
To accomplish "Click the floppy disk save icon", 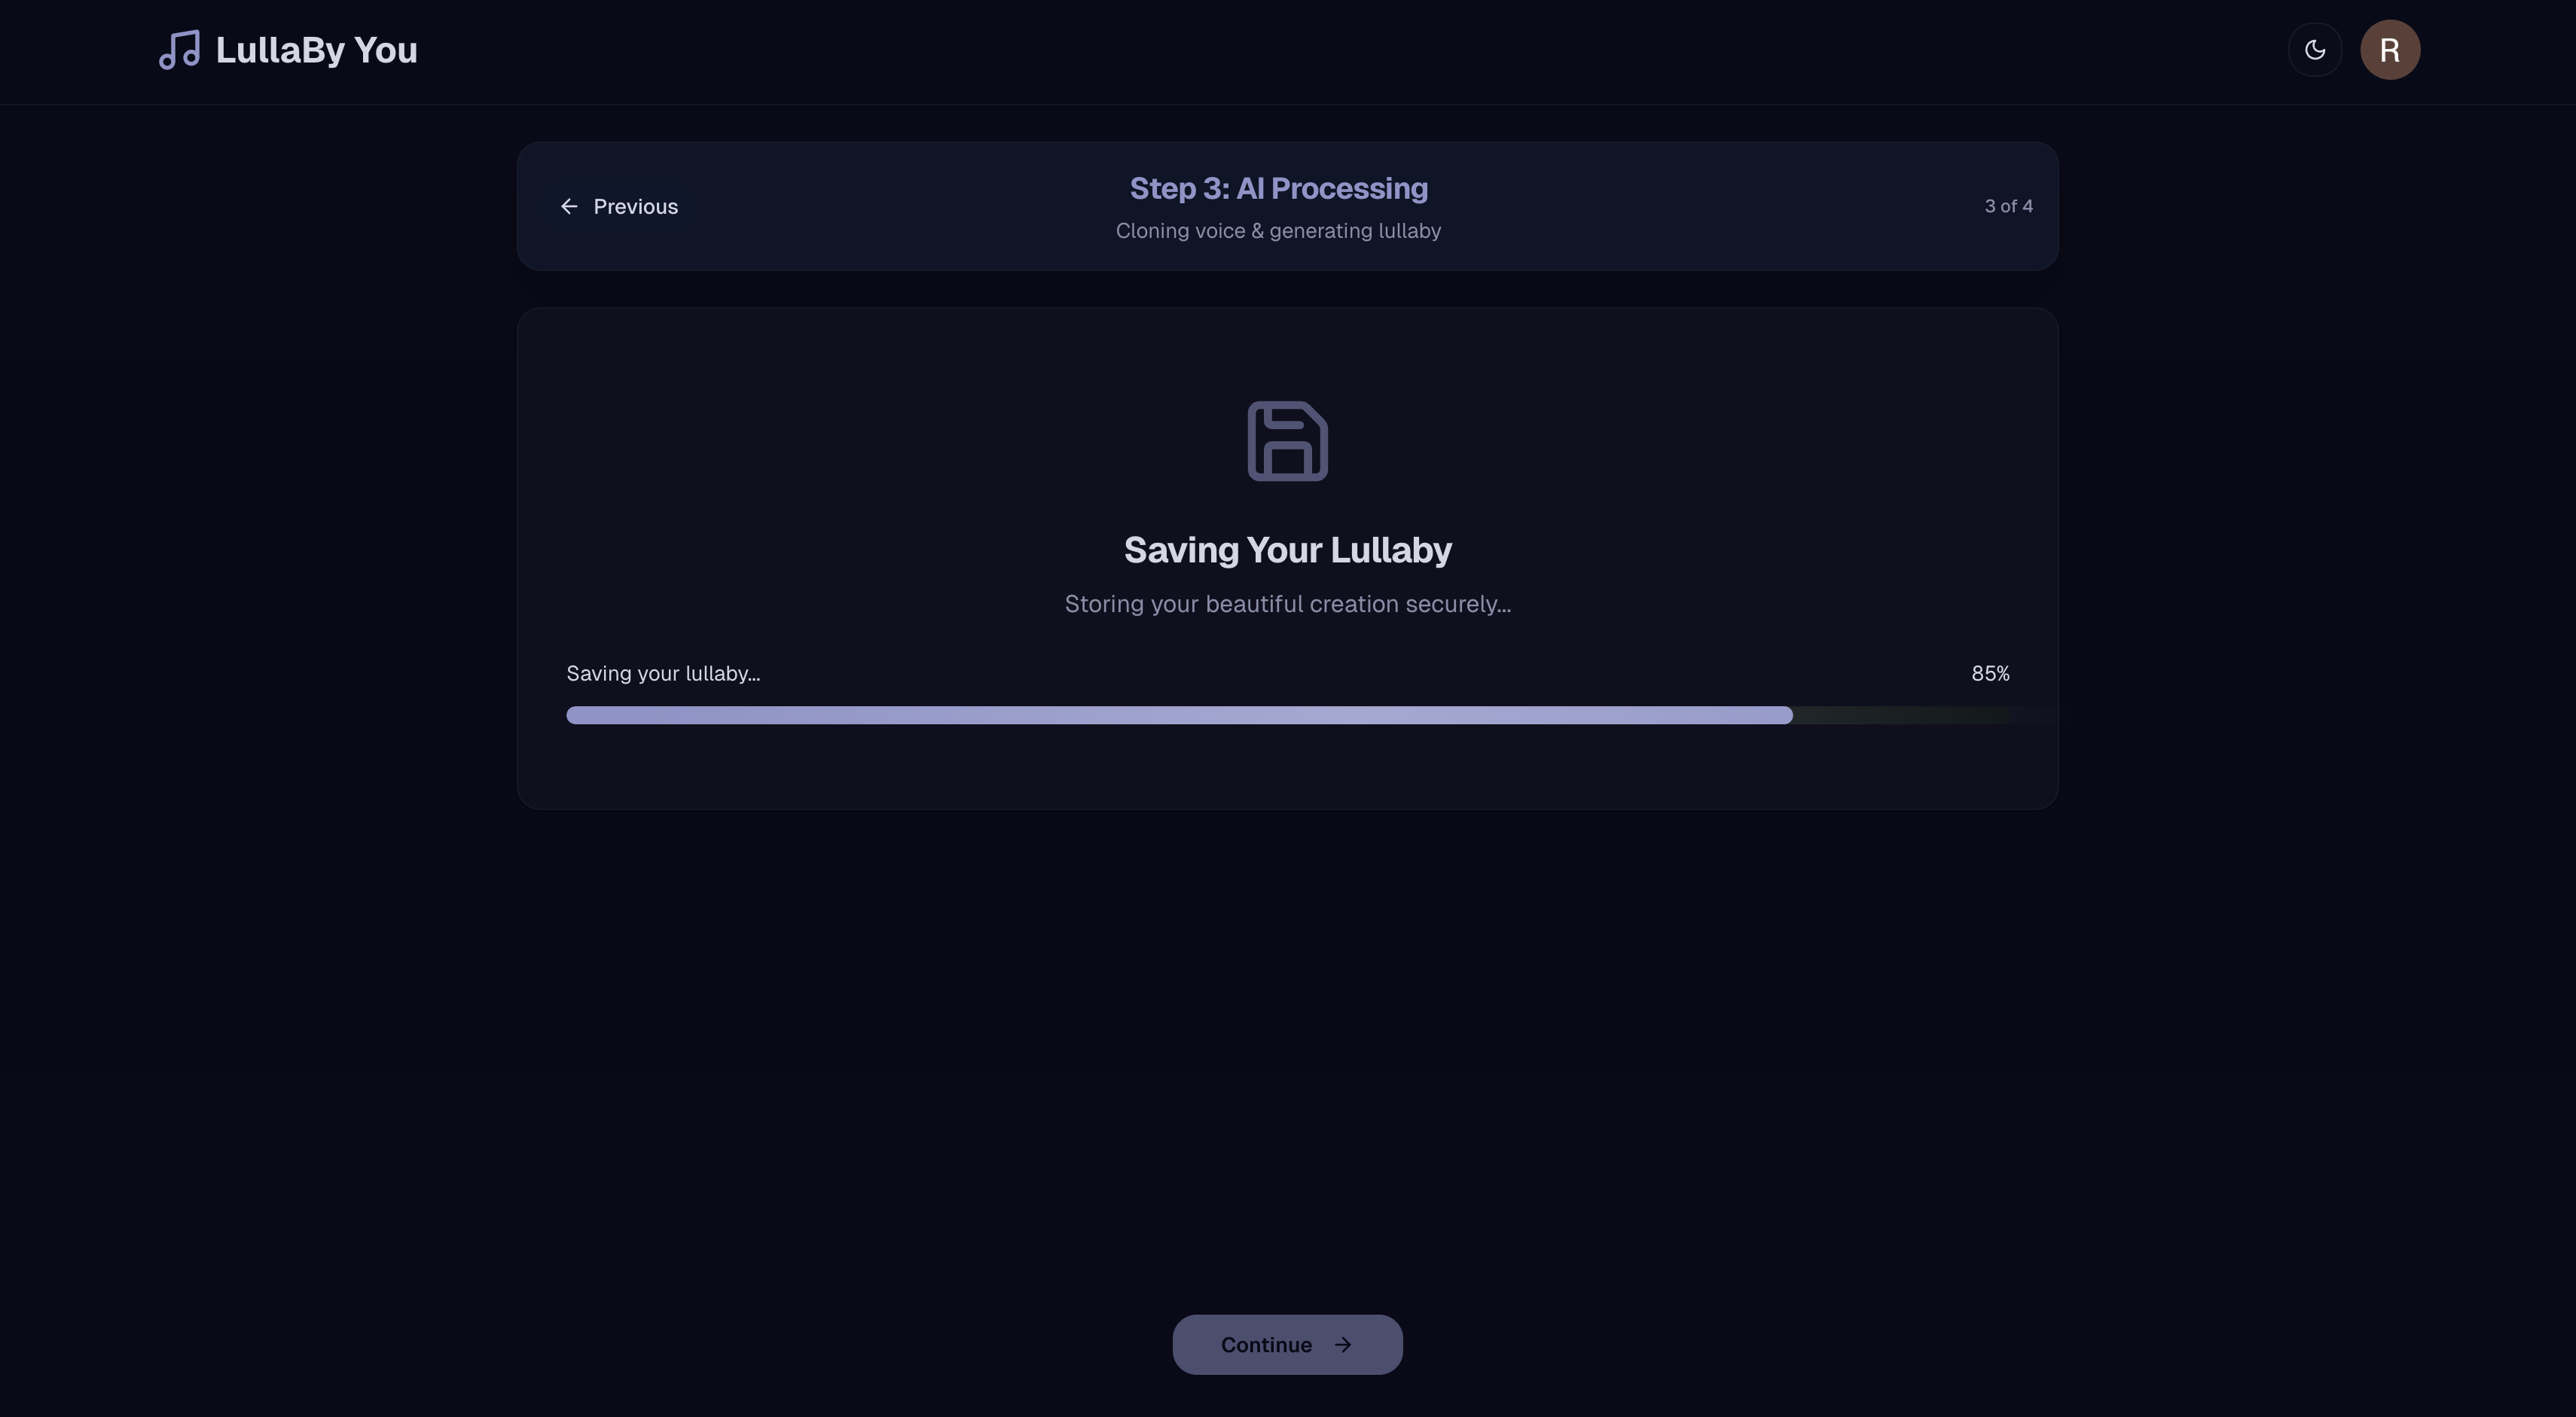I will tap(1287, 440).
